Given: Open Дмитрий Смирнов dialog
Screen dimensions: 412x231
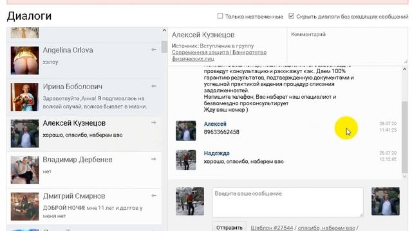Looking at the screenshot, I should (84, 207).
